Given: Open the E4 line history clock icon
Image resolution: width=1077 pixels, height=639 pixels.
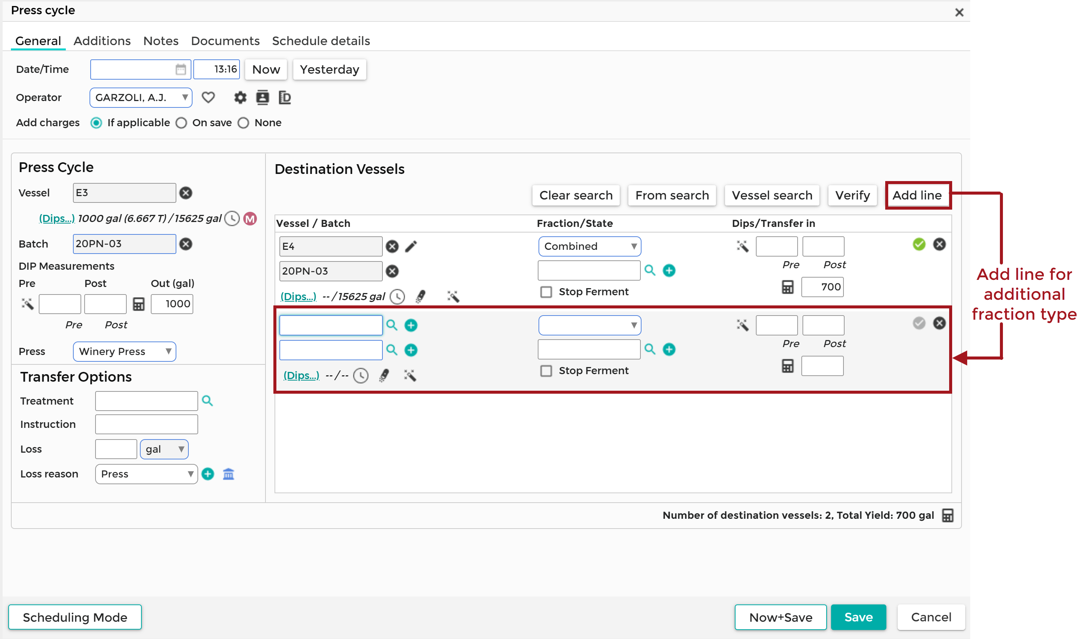Looking at the screenshot, I should tap(397, 297).
